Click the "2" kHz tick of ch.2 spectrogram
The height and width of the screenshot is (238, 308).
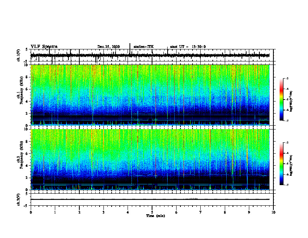point(27,178)
